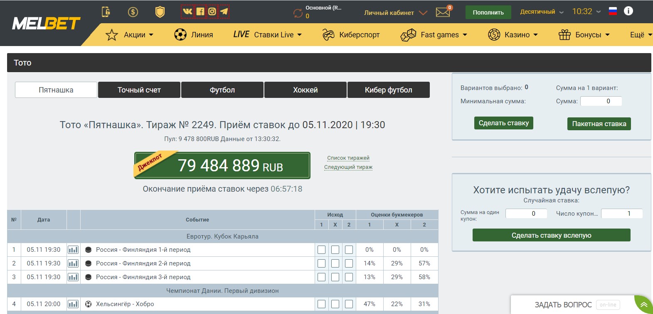Switch to the Пятнашка tab
The width and height of the screenshot is (653, 314).
(56, 90)
